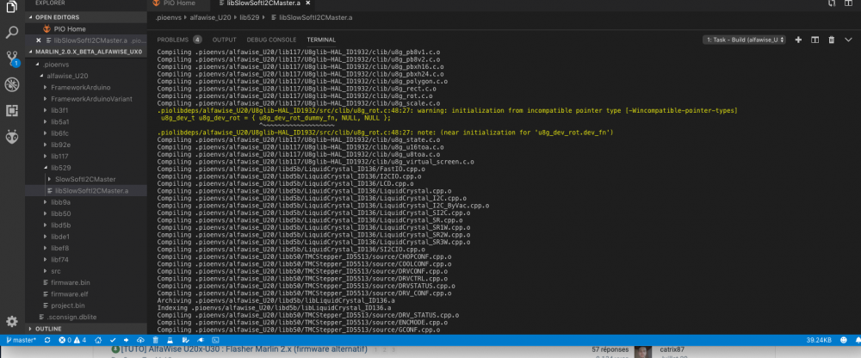Screen dimensions: 861x358
Task: Open terminal selector Task - Build dropdown
Action: point(744,40)
